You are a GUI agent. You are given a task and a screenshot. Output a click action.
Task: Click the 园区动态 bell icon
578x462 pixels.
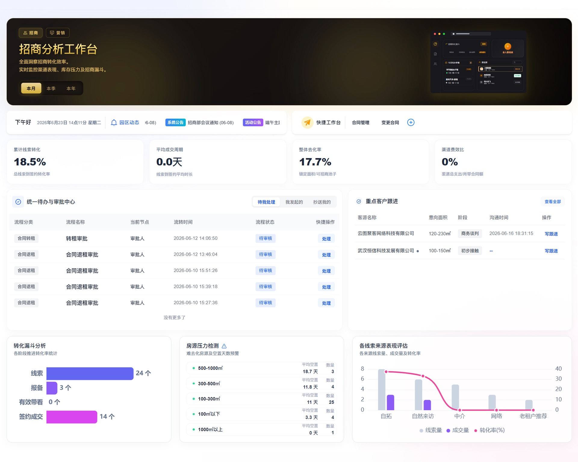pyautogui.click(x=114, y=122)
